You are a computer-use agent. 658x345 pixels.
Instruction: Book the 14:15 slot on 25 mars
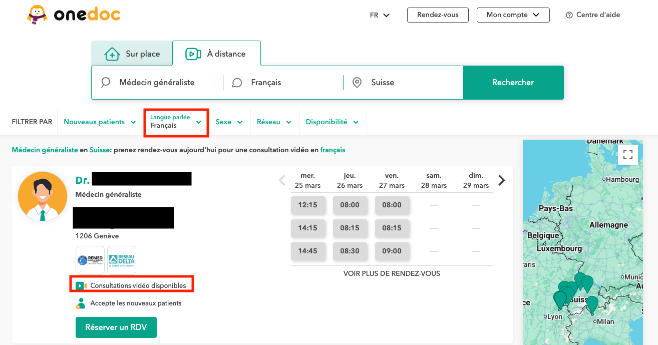(307, 228)
